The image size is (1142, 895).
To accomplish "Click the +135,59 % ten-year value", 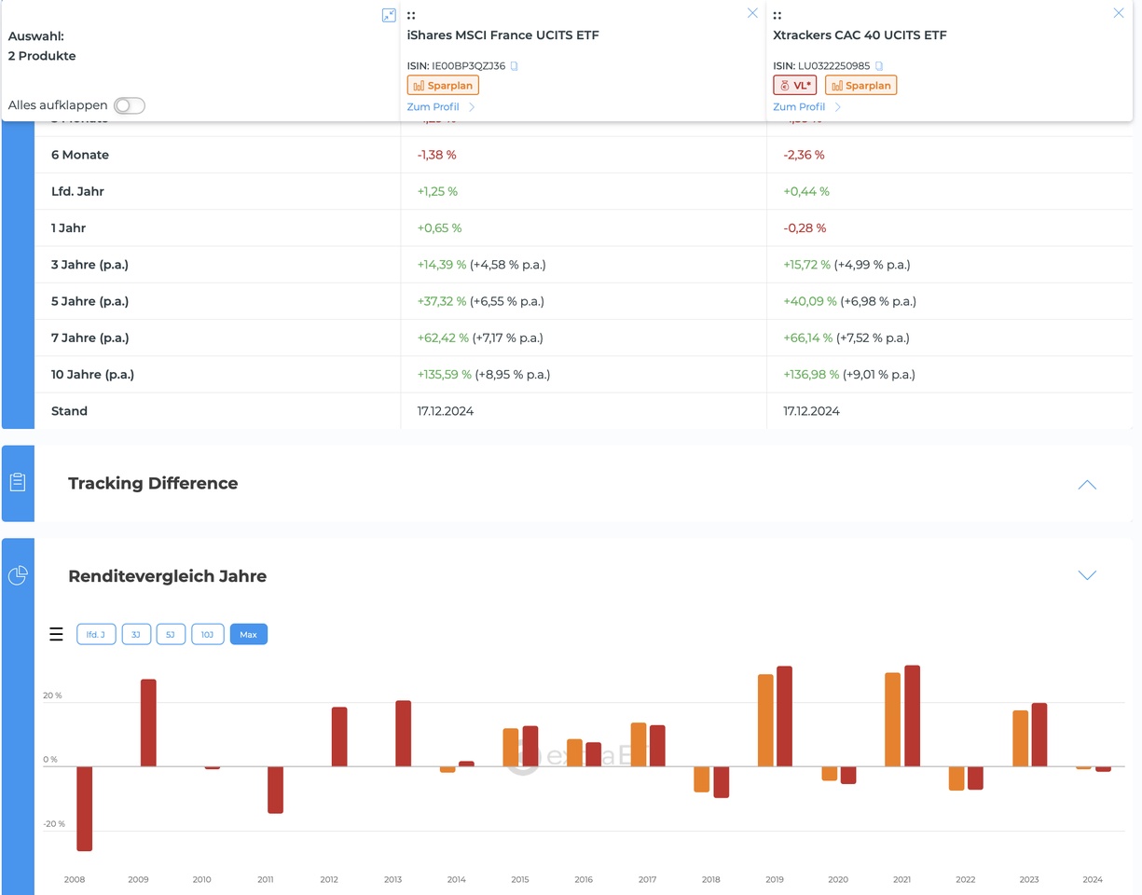I will pyautogui.click(x=445, y=375).
